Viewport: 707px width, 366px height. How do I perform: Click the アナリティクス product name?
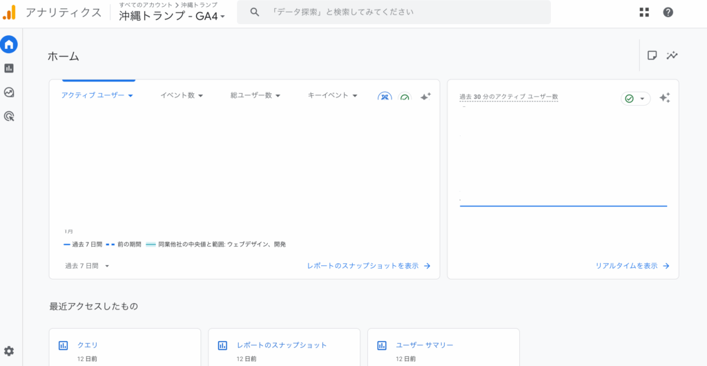tap(64, 12)
